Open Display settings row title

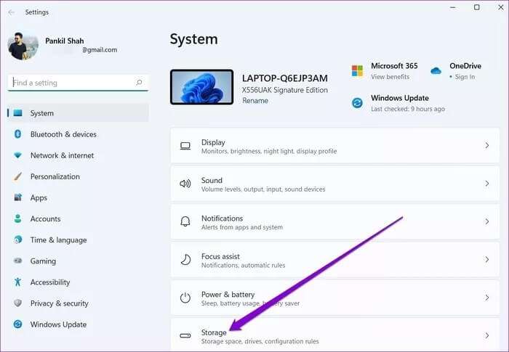click(x=213, y=142)
